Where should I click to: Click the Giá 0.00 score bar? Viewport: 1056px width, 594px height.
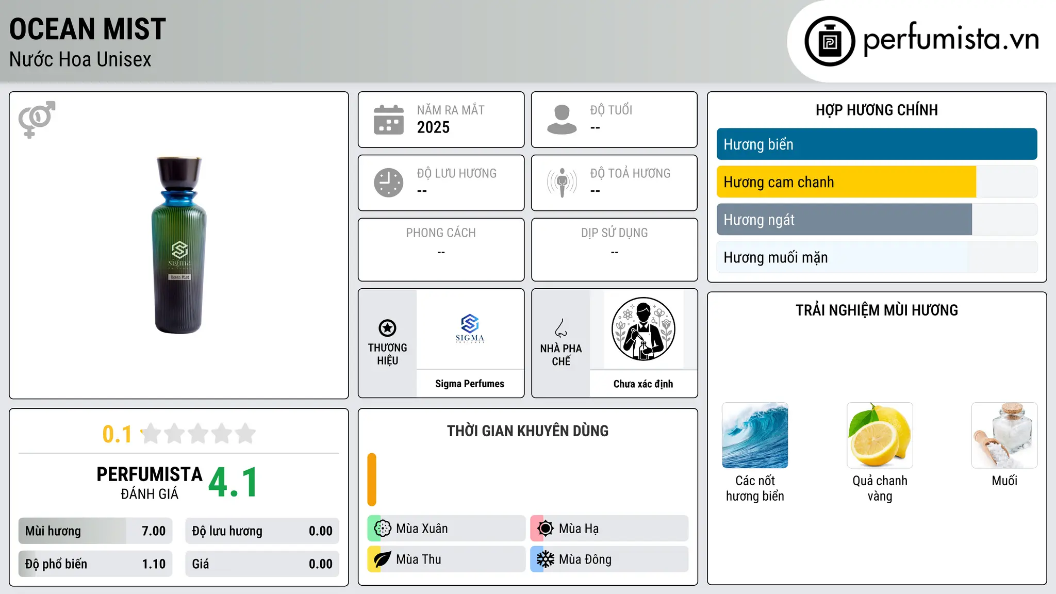pyautogui.click(x=262, y=564)
